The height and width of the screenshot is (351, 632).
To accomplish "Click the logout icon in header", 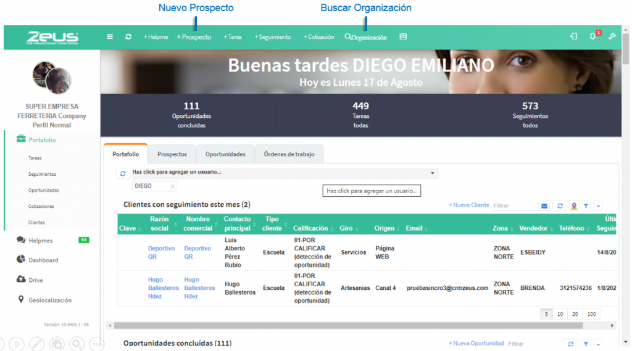I will (573, 36).
